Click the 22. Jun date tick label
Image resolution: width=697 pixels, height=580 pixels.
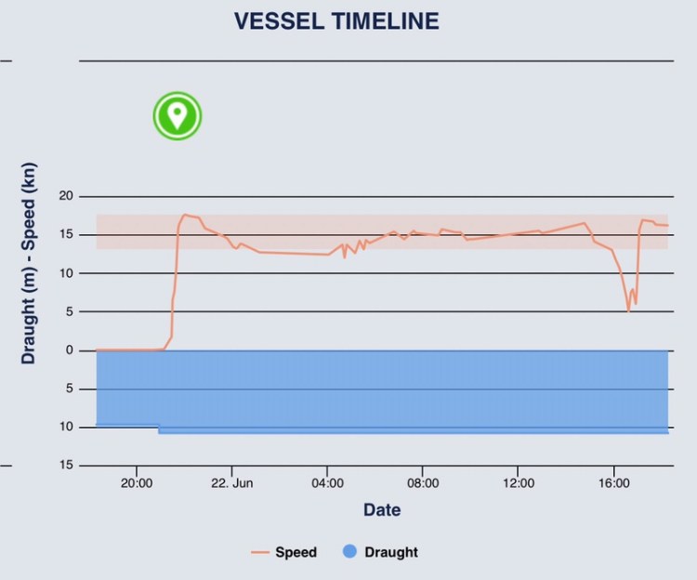click(231, 483)
